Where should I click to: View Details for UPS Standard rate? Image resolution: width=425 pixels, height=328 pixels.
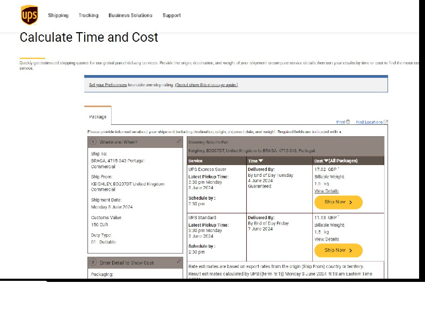[326, 239]
